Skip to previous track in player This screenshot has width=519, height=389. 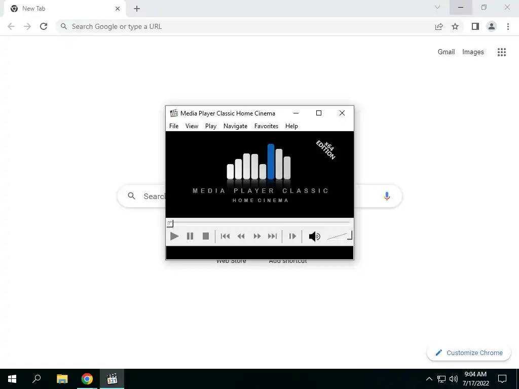tap(225, 236)
